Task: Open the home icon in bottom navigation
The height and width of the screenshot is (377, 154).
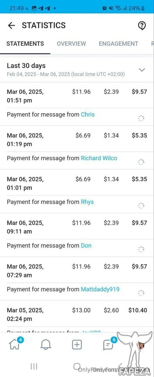Action: tap(14, 345)
